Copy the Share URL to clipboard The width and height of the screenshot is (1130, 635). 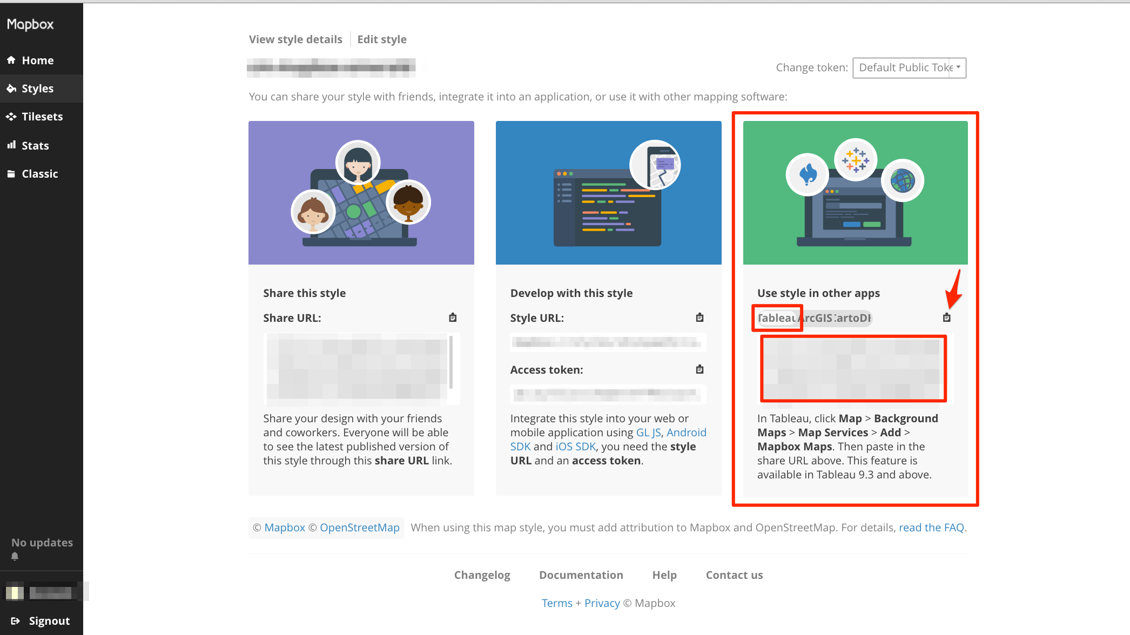(453, 317)
